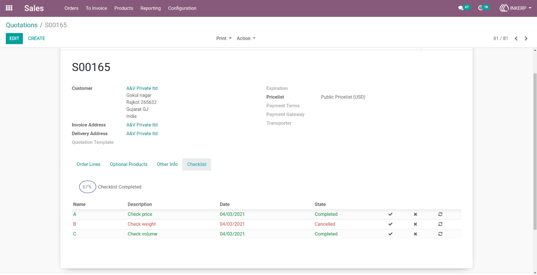The height and width of the screenshot is (275, 537).
Task: Mark Check weight row completed checkmark
Action: click(x=390, y=224)
